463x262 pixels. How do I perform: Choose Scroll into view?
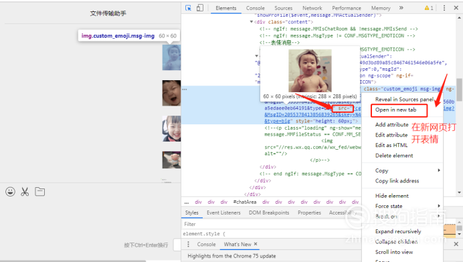tap(394, 252)
